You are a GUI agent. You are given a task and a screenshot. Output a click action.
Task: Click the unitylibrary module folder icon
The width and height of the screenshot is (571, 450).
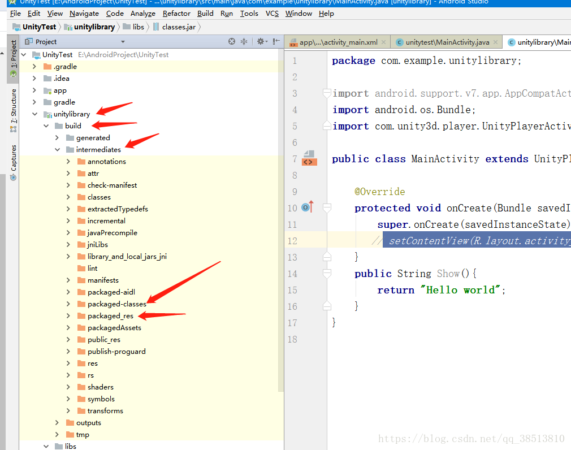coord(47,114)
